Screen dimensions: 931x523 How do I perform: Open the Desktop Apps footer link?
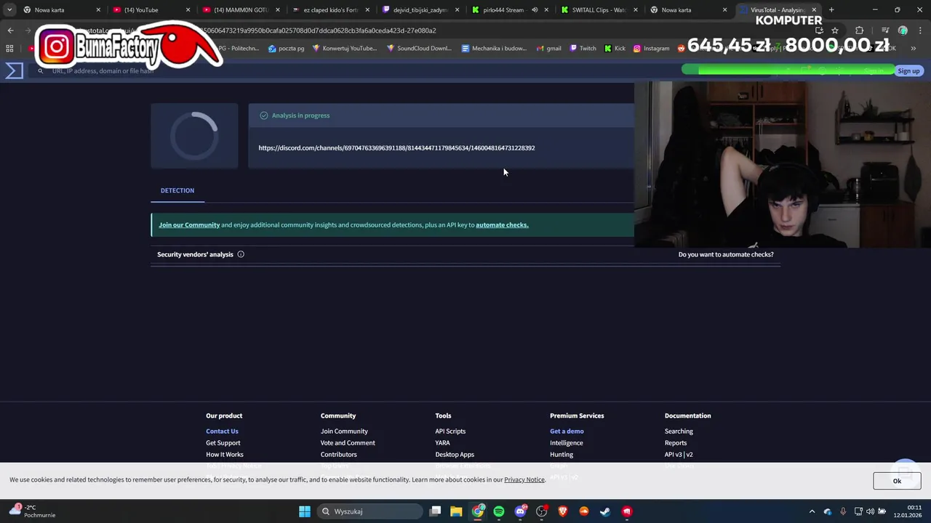[455, 455]
